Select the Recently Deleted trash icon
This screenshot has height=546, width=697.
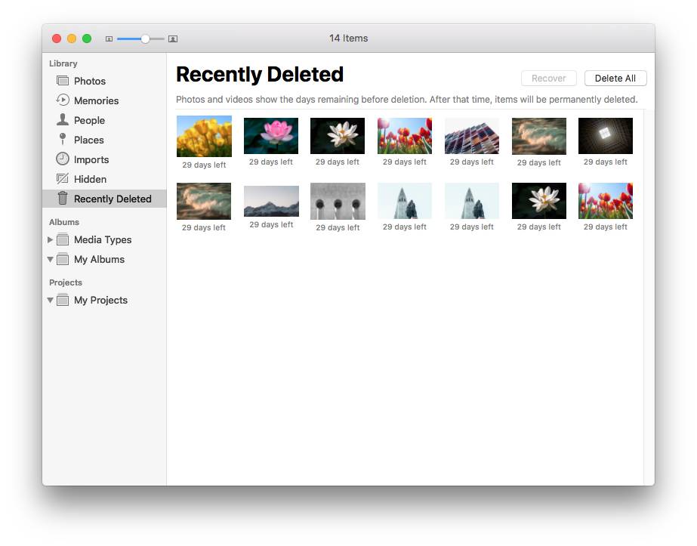[x=63, y=199]
